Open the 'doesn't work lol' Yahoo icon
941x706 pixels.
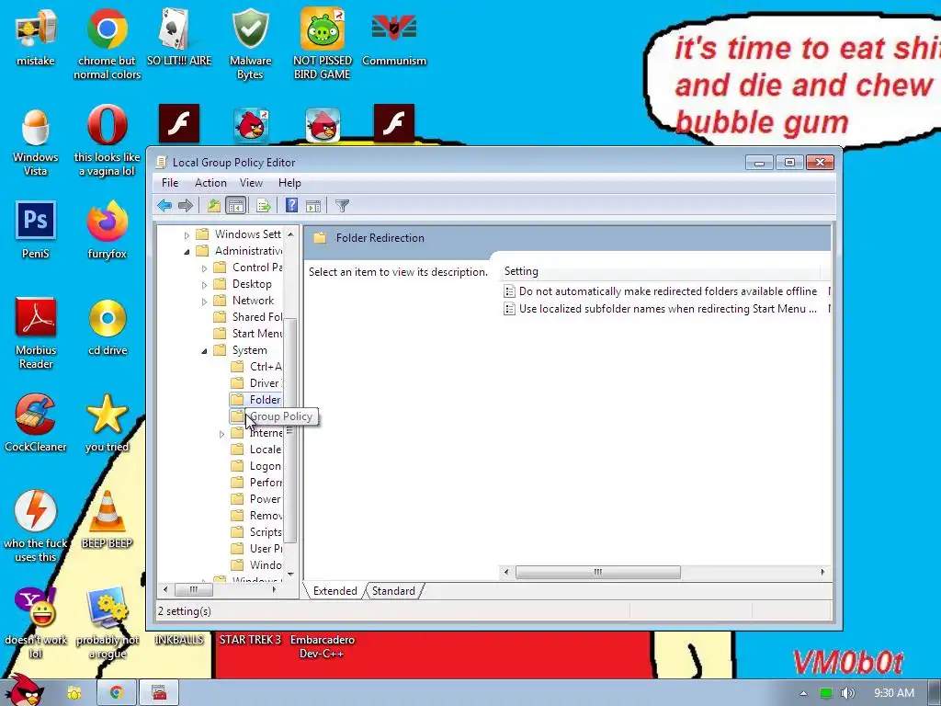click(x=36, y=623)
